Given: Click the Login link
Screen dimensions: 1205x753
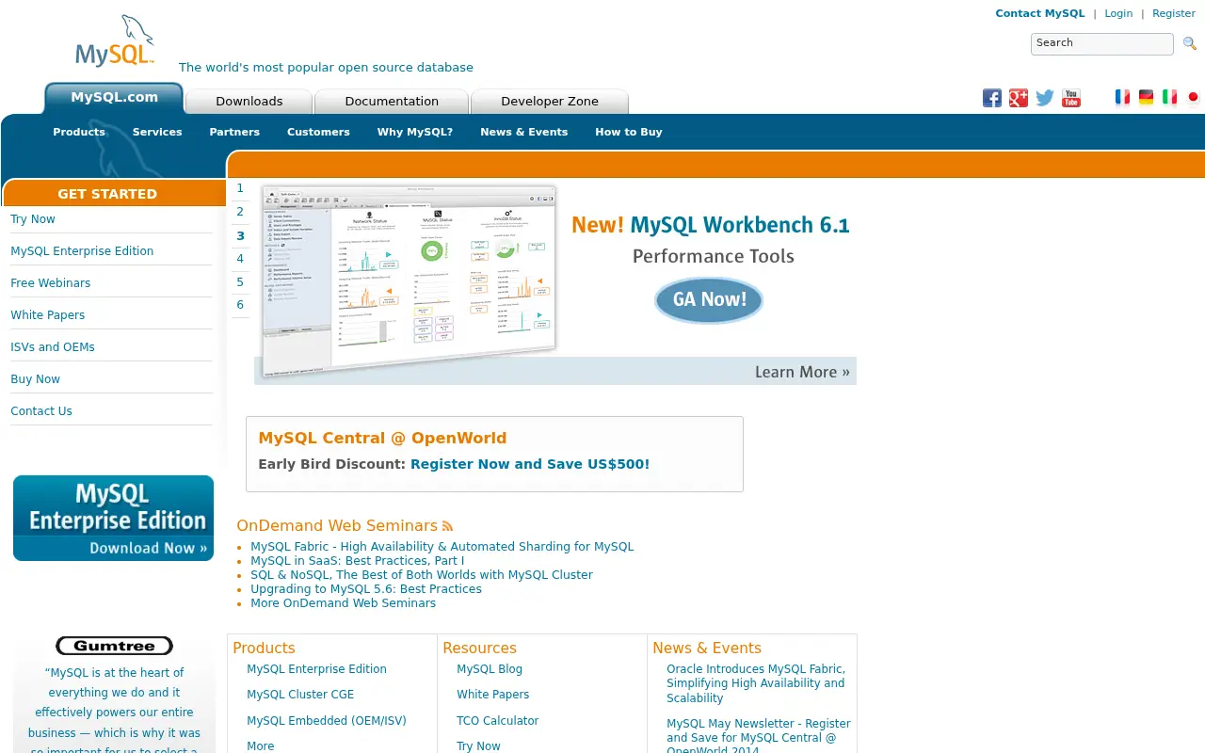Looking at the screenshot, I should (1118, 13).
